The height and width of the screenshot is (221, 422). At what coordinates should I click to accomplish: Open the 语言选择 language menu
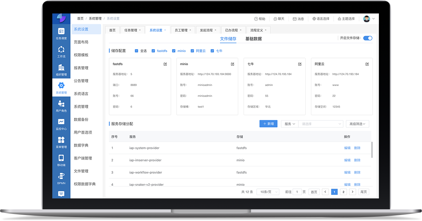pos(321,19)
